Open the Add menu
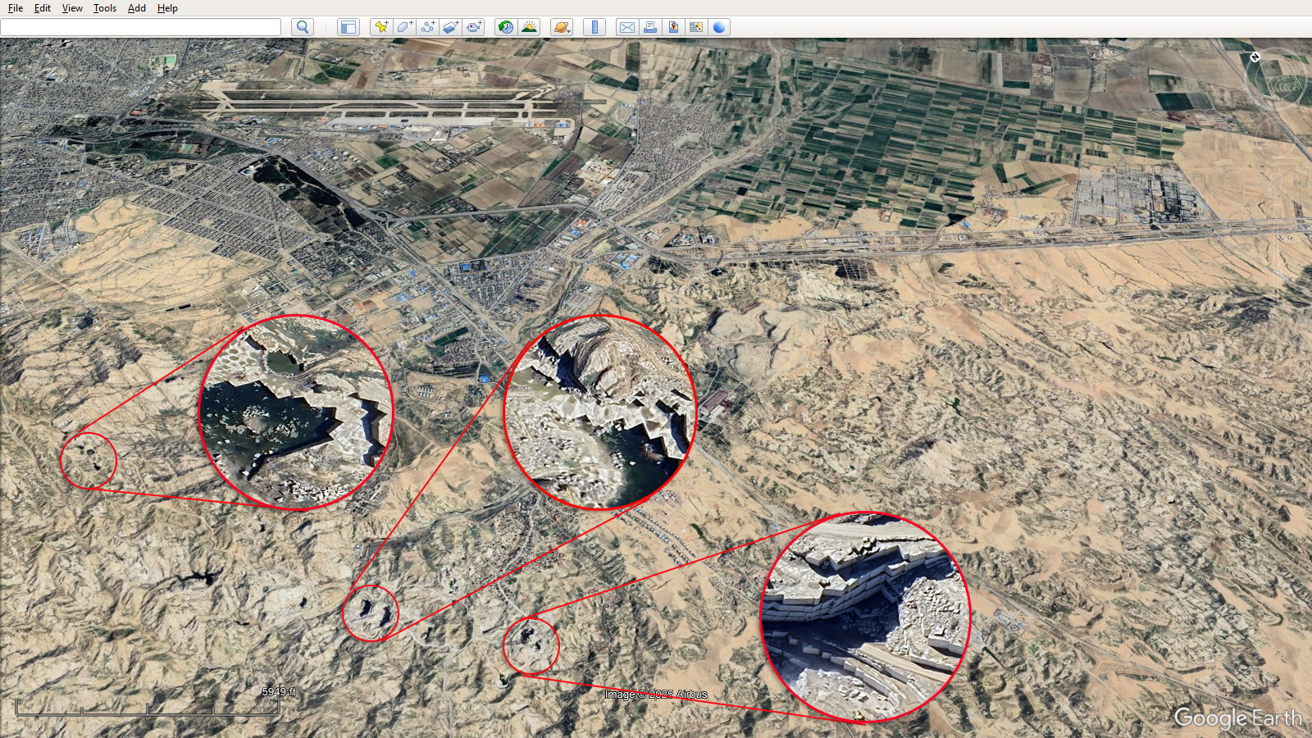The image size is (1312, 738). click(x=136, y=8)
